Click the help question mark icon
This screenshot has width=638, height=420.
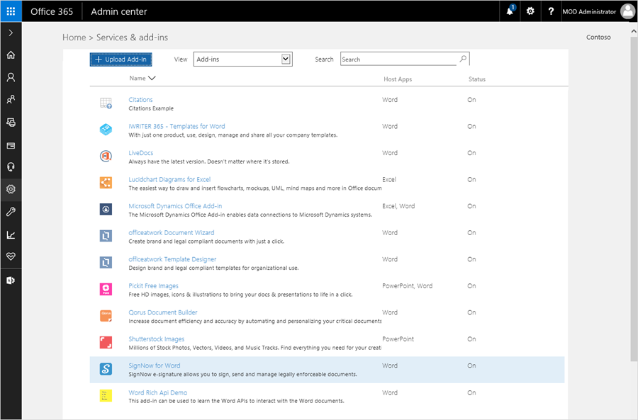point(551,11)
